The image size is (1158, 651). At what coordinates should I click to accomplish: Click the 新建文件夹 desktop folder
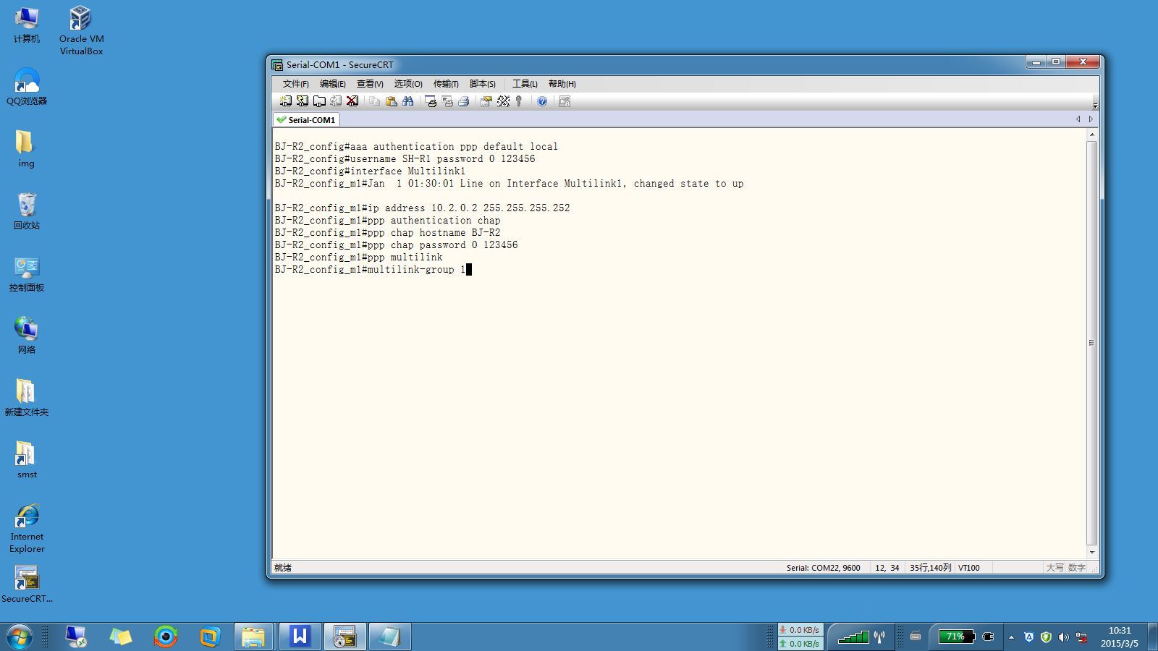tap(27, 398)
